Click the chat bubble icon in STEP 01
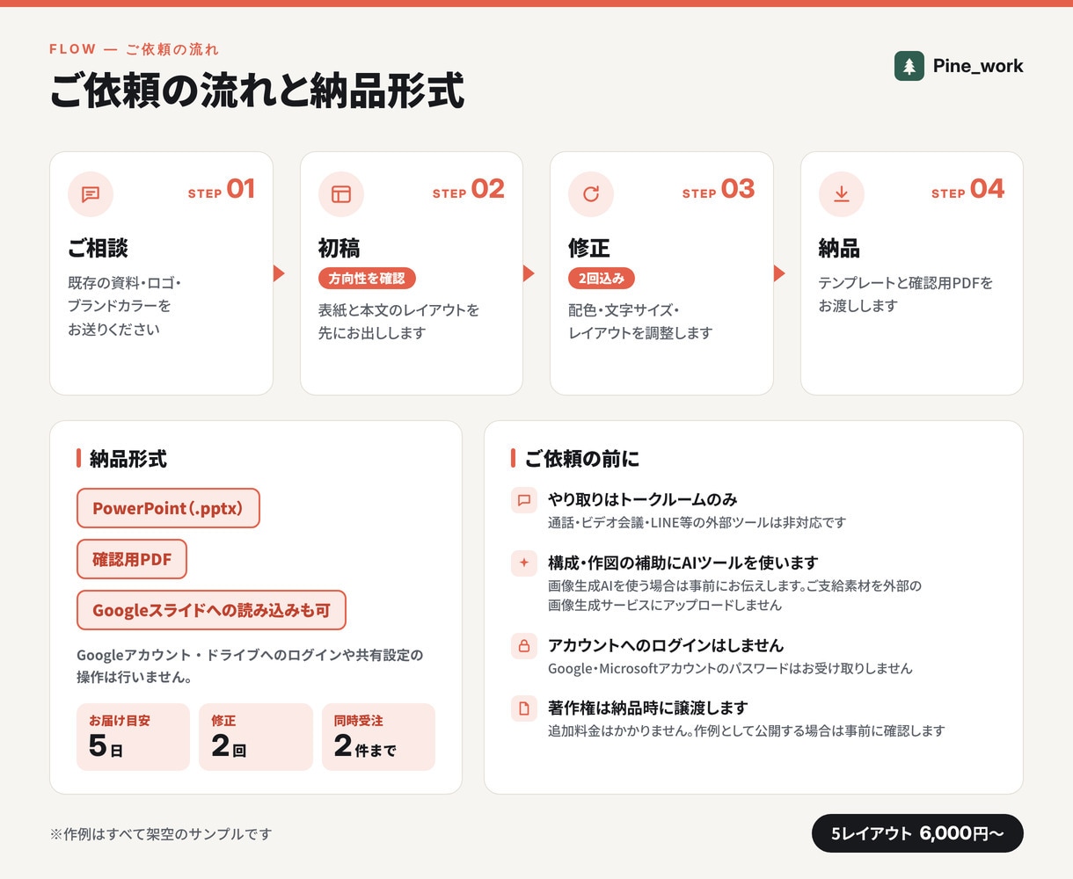Image resolution: width=1073 pixels, height=879 pixels. tap(91, 194)
